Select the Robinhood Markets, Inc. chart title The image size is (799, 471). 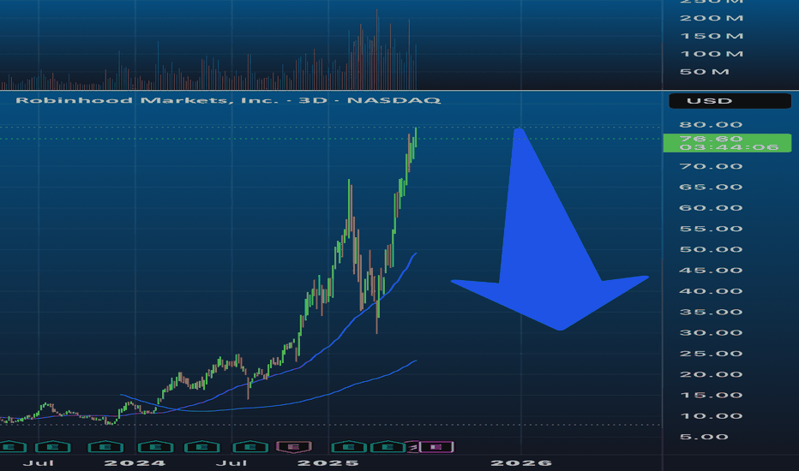[x=228, y=100]
